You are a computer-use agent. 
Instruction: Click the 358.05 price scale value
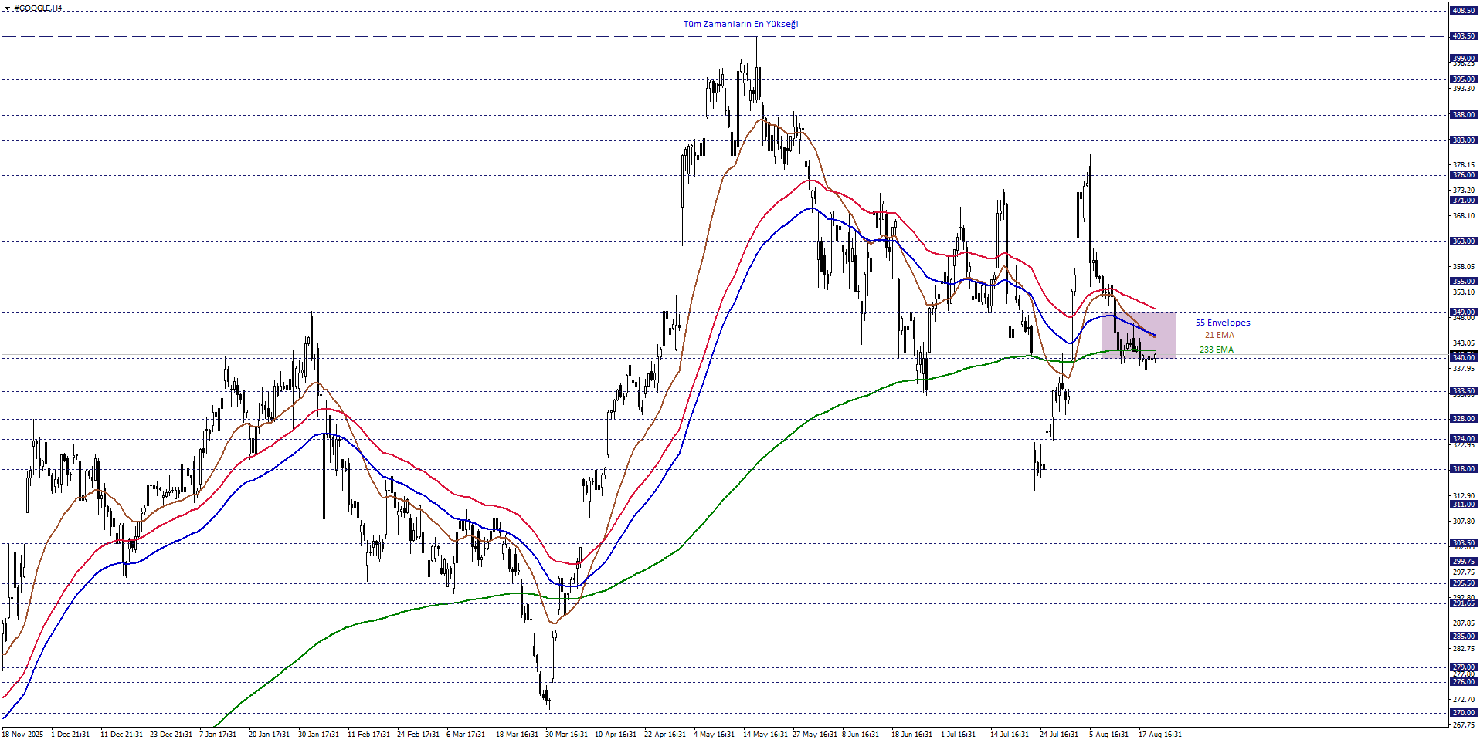1464,267
